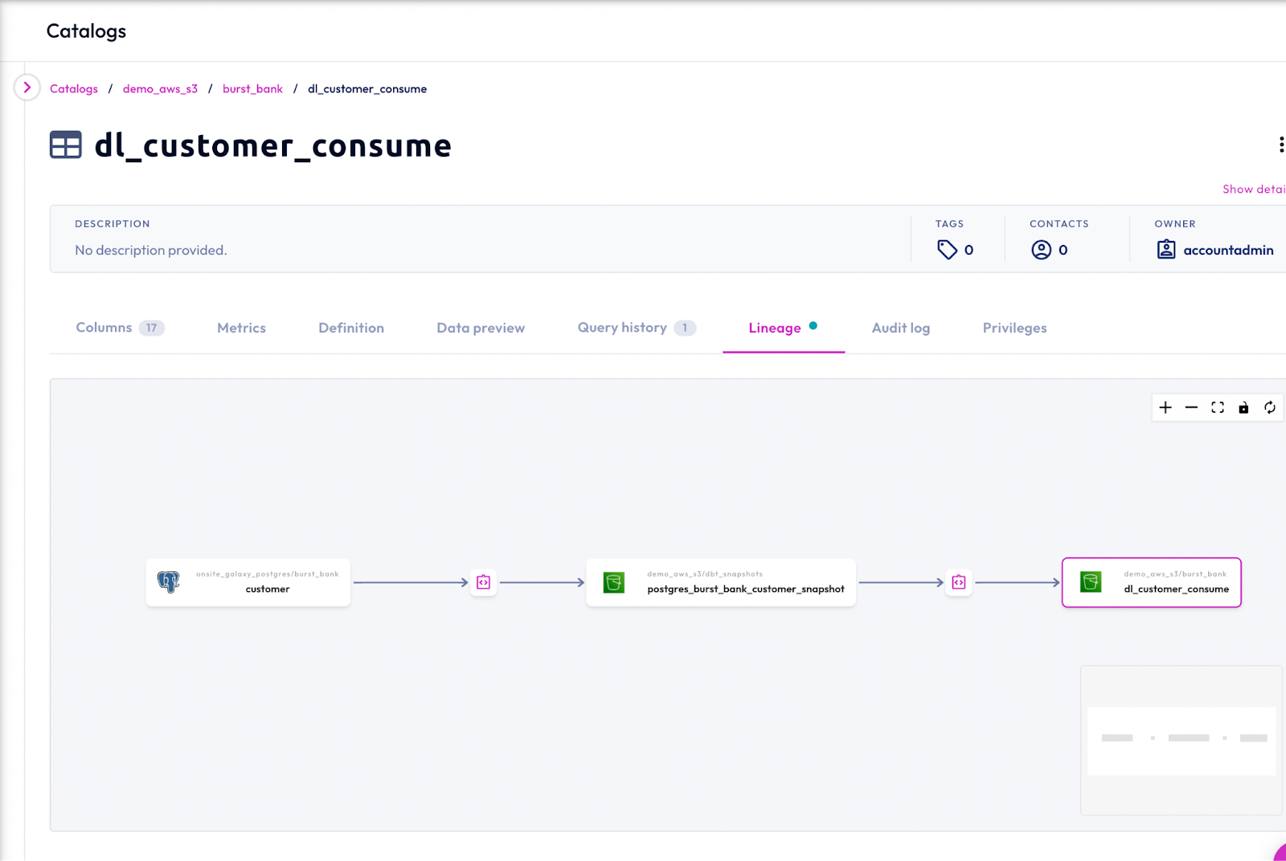The image size is (1286, 861).
Task: Open the contacts icon
Action: pos(1041,250)
